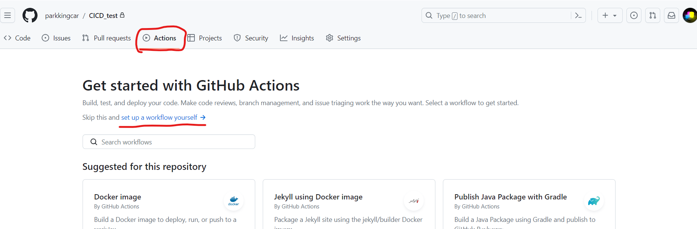Select Publish Java Package with Gradle title

coord(510,197)
